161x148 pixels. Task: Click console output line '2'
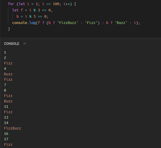coord(5,58)
